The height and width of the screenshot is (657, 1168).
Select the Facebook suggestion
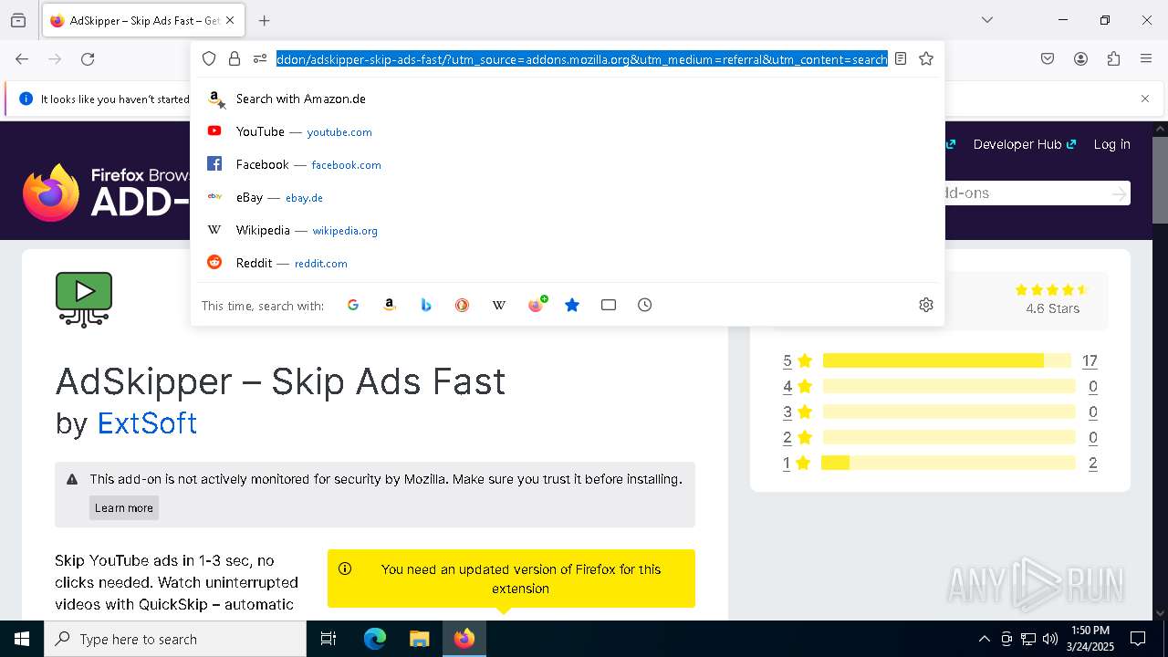coord(568,164)
